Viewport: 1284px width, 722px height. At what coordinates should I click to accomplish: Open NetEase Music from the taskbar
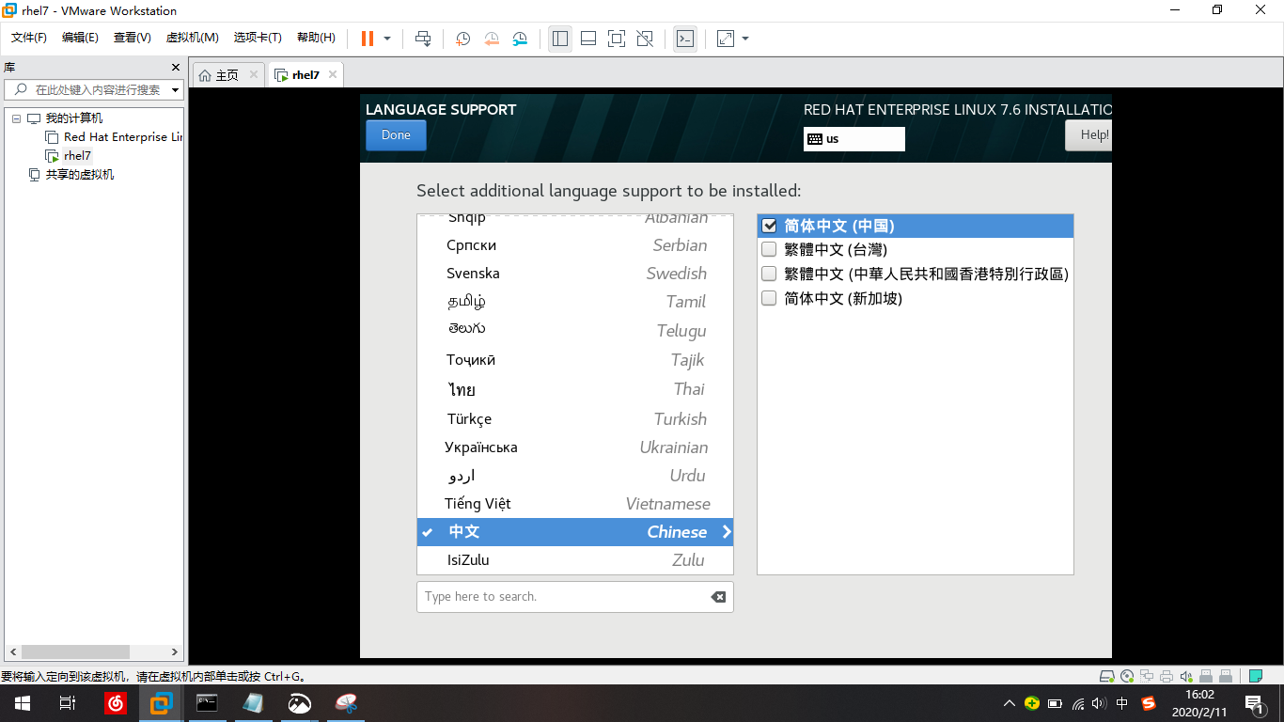(x=115, y=702)
